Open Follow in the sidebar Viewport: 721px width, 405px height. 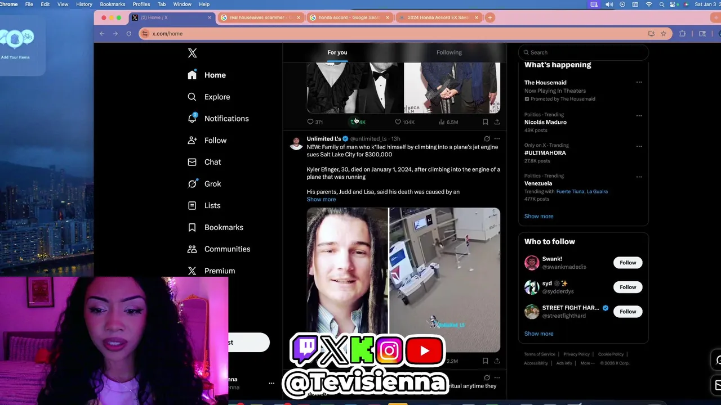tap(207, 141)
